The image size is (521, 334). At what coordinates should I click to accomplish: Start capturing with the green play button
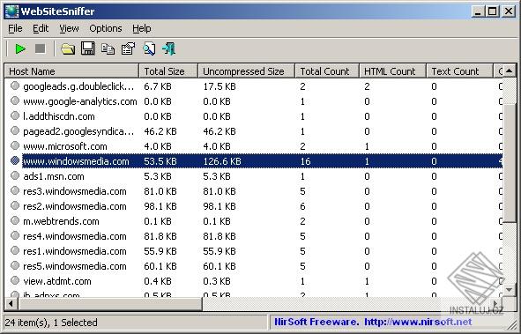[20, 49]
